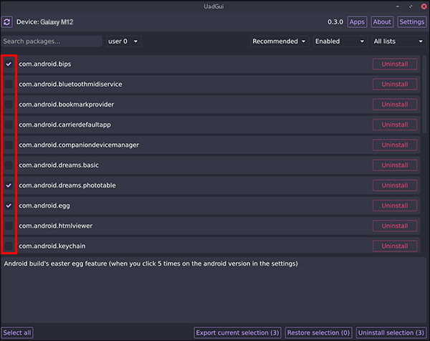Open the Recommended filter dropdown

tap(279, 42)
